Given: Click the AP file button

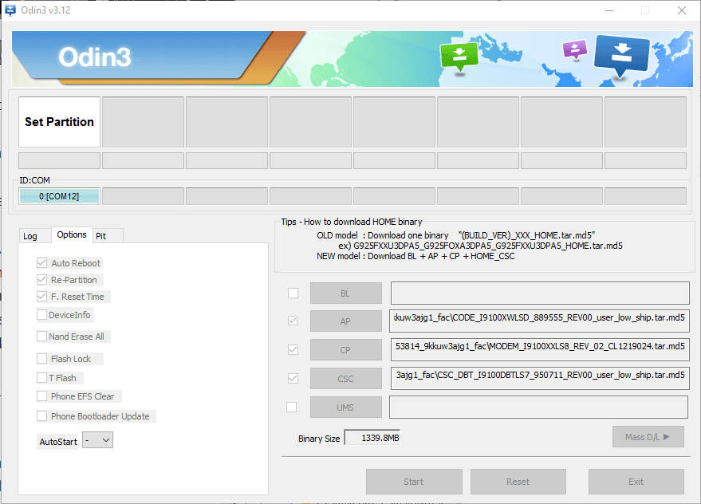Looking at the screenshot, I should 346,321.
